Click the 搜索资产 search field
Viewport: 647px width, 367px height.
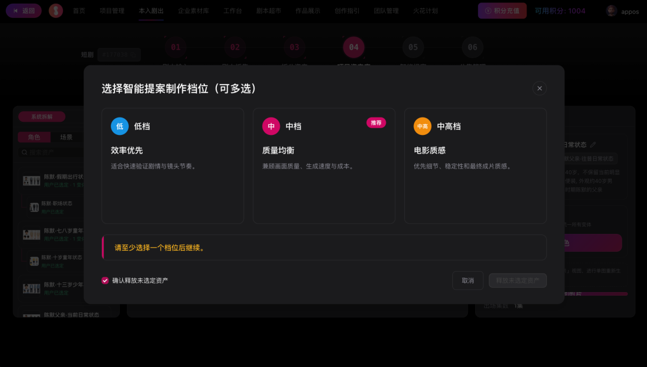click(52, 152)
